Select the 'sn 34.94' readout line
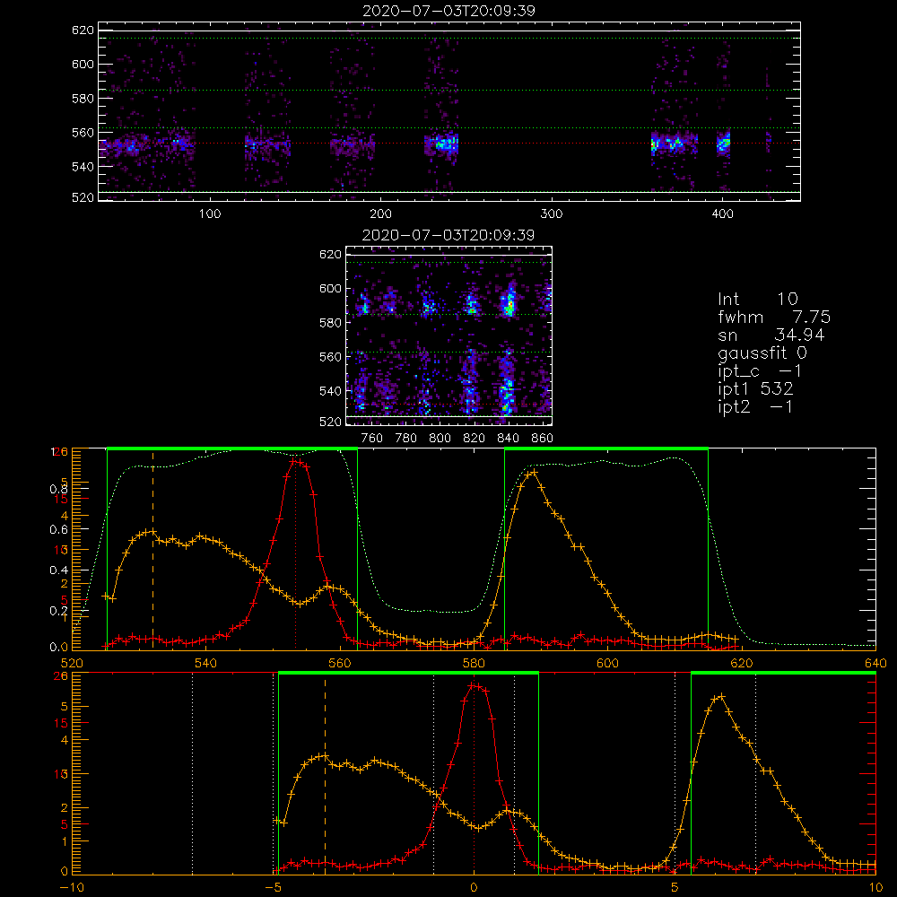The image size is (897, 897). 771,335
